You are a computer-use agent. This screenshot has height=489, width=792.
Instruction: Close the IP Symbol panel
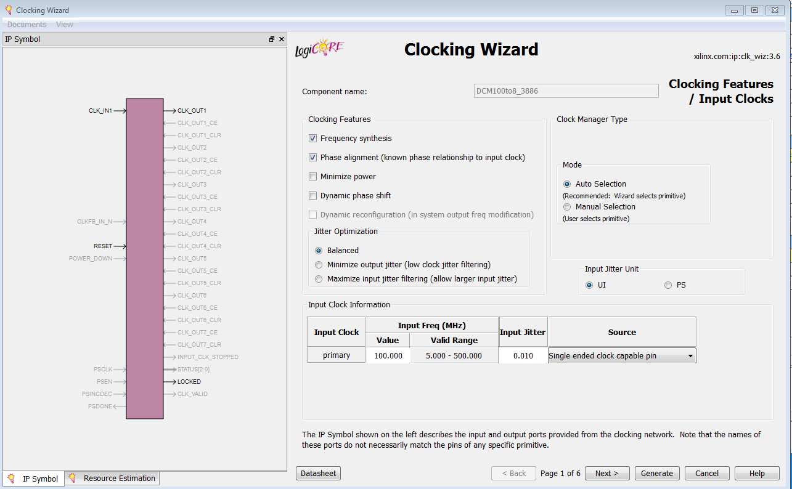point(282,39)
